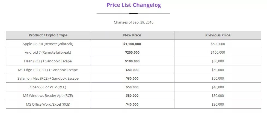Select the Previous Price column header

218,35
